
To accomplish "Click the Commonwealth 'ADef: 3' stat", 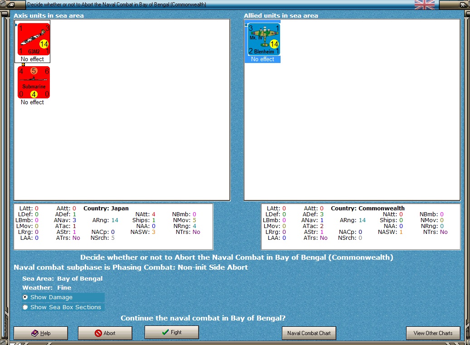I will [314, 214].
